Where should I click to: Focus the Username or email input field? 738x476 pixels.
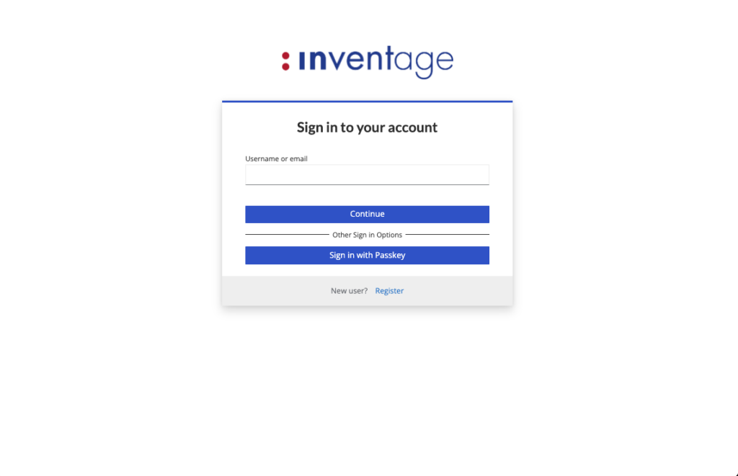[367, 174]
